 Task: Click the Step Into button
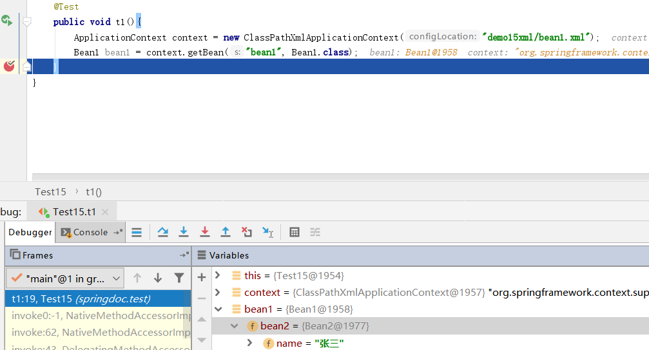click(x=184, y=232)
